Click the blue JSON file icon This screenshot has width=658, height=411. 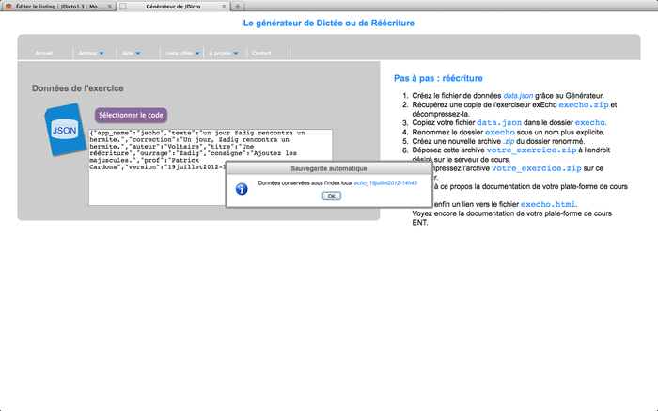pyautogui.click(x=64, y=131)
